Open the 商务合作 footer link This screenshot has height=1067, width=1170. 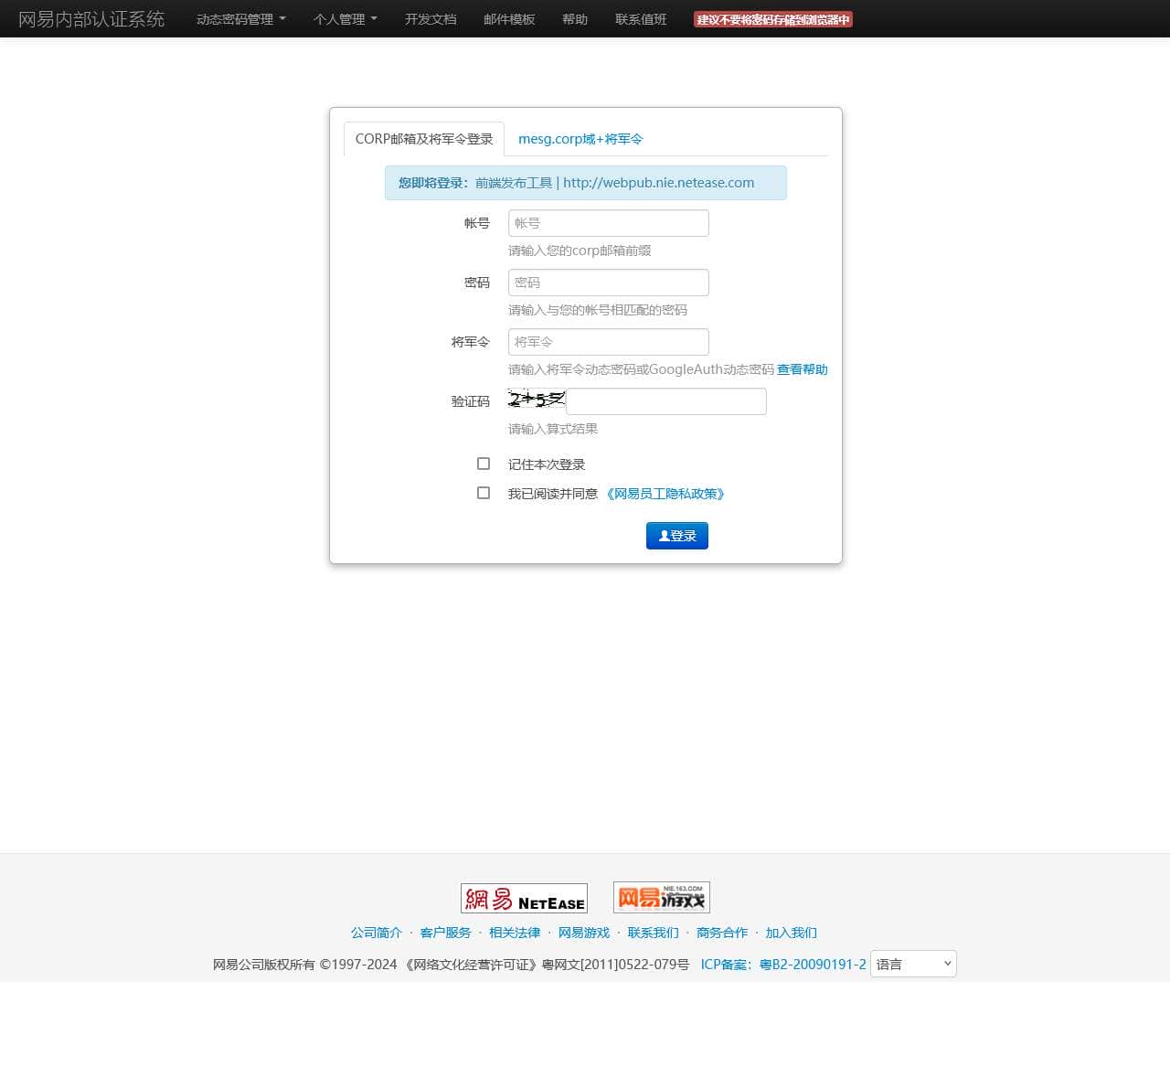[x=722, y=933]
